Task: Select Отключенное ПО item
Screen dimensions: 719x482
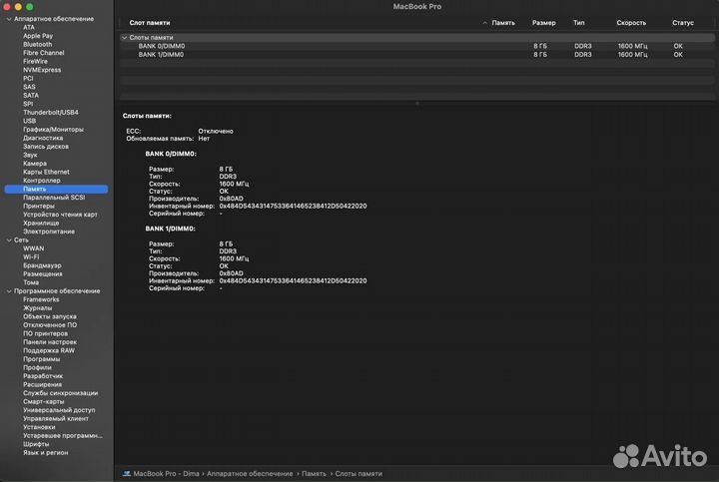Action: pyautogui.click(x=50, y=325)
